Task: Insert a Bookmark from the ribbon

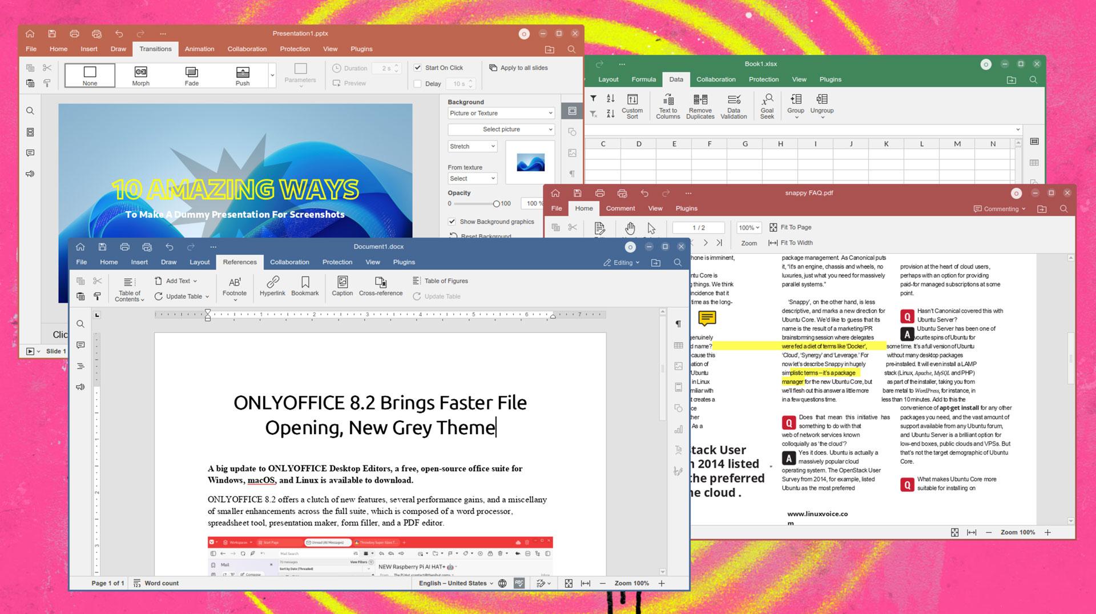Action: (x=305, y=286)
